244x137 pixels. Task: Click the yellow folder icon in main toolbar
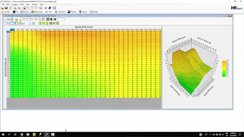10,8
